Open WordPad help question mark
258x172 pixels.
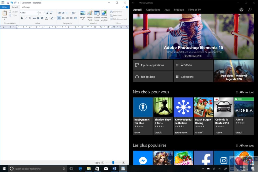(127, 7)
